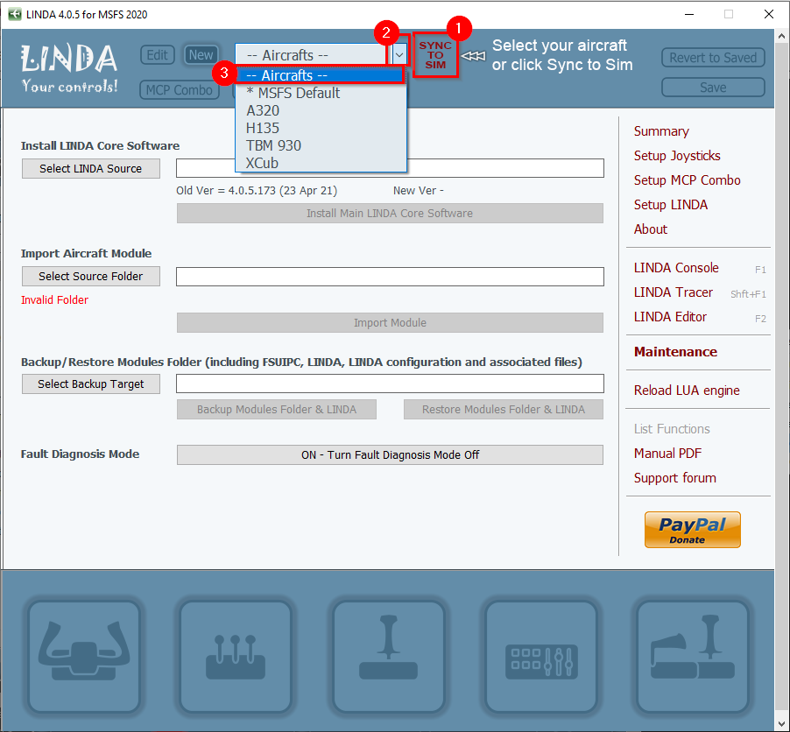
Task: Click Select LINDA Source button
Action: tap(91, 168)
